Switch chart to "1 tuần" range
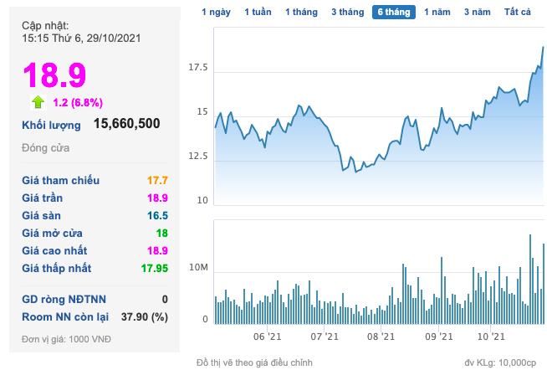 point(258,13)
